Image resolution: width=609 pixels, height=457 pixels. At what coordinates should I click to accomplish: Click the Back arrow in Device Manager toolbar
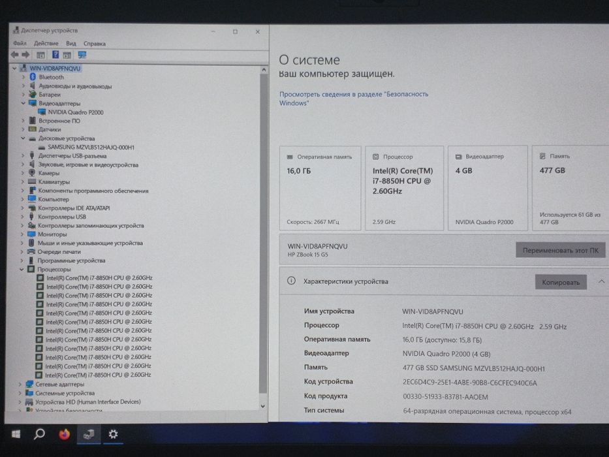(14, 55)
